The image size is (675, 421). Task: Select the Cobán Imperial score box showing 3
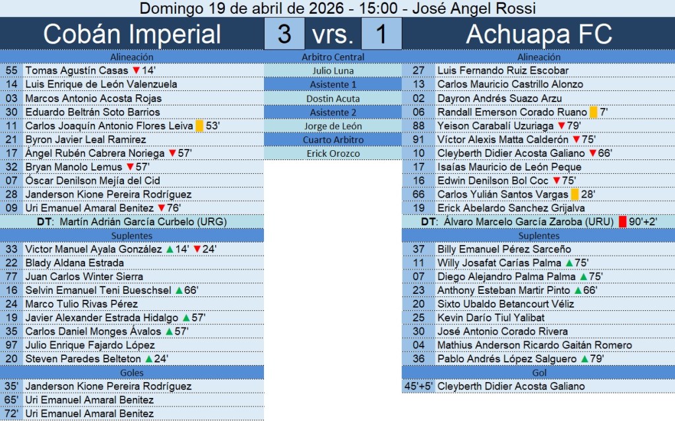click(x=284, y=34)
